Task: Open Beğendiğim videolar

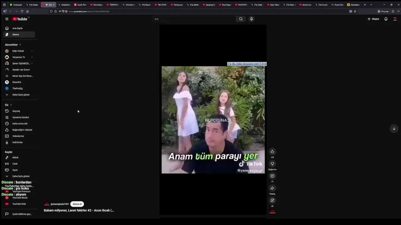Action: [19, 130]
